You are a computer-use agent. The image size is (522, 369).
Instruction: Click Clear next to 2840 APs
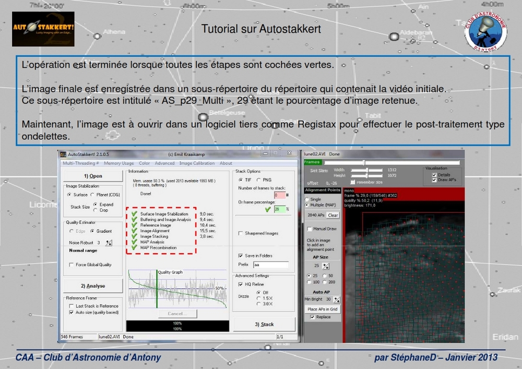(x=333, y=215)
